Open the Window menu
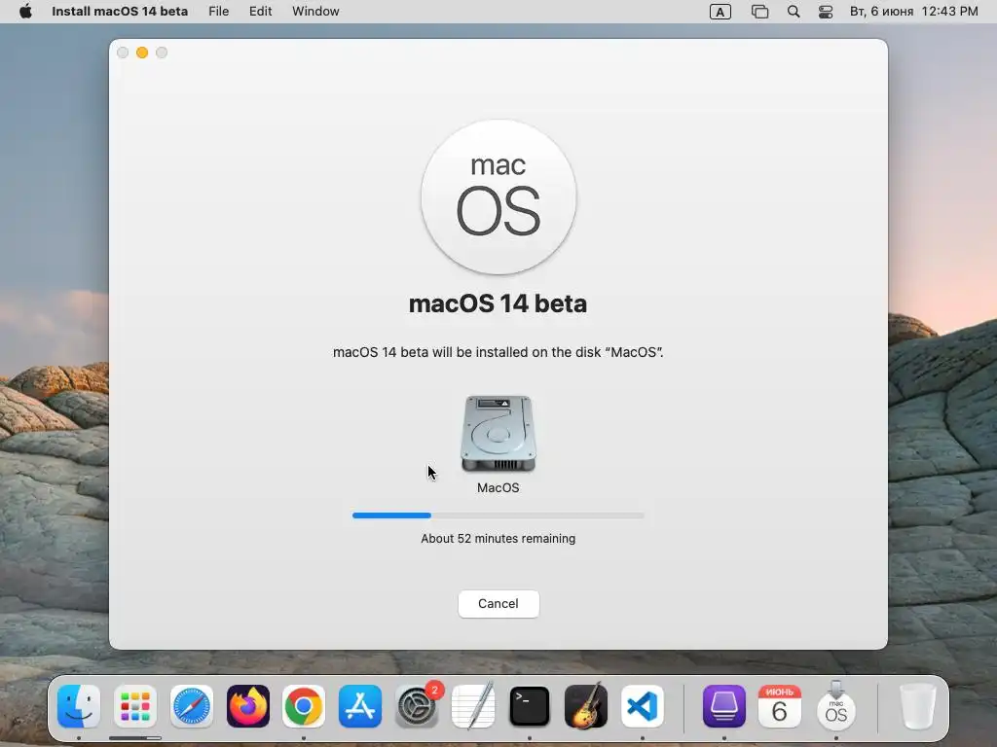The height and width of the screenshot is (747, 997). tap(315, 12)
